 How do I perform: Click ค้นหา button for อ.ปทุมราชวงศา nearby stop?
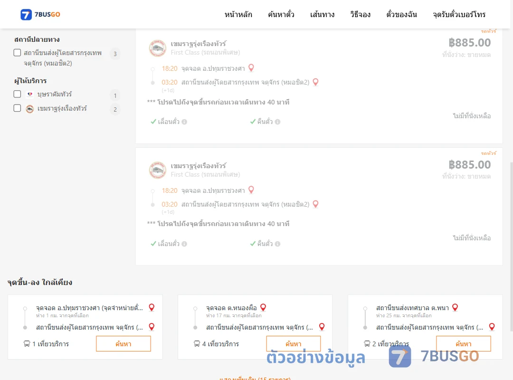pos(123,344)
